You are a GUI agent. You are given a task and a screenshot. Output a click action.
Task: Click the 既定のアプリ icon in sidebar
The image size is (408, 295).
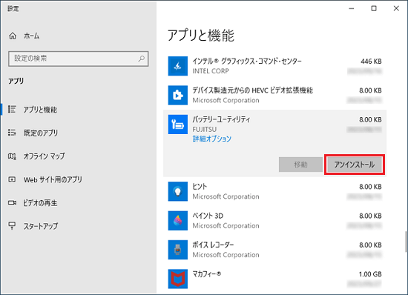coord(12,133)
